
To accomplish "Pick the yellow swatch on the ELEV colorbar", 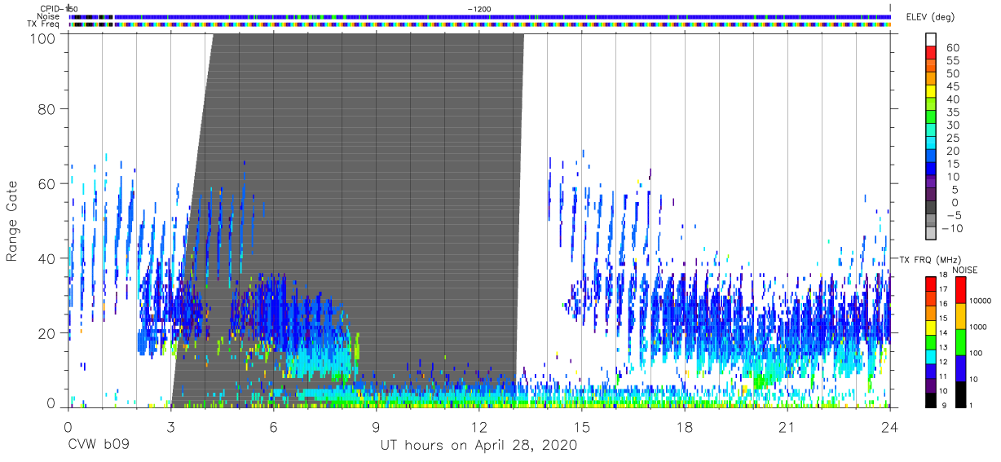I will coord(931,92).
